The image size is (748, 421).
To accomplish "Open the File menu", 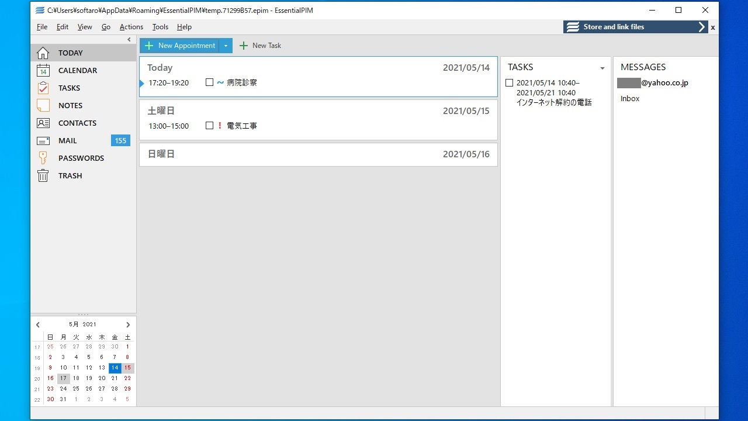I will pyautogui.click(x=42, y=27).
